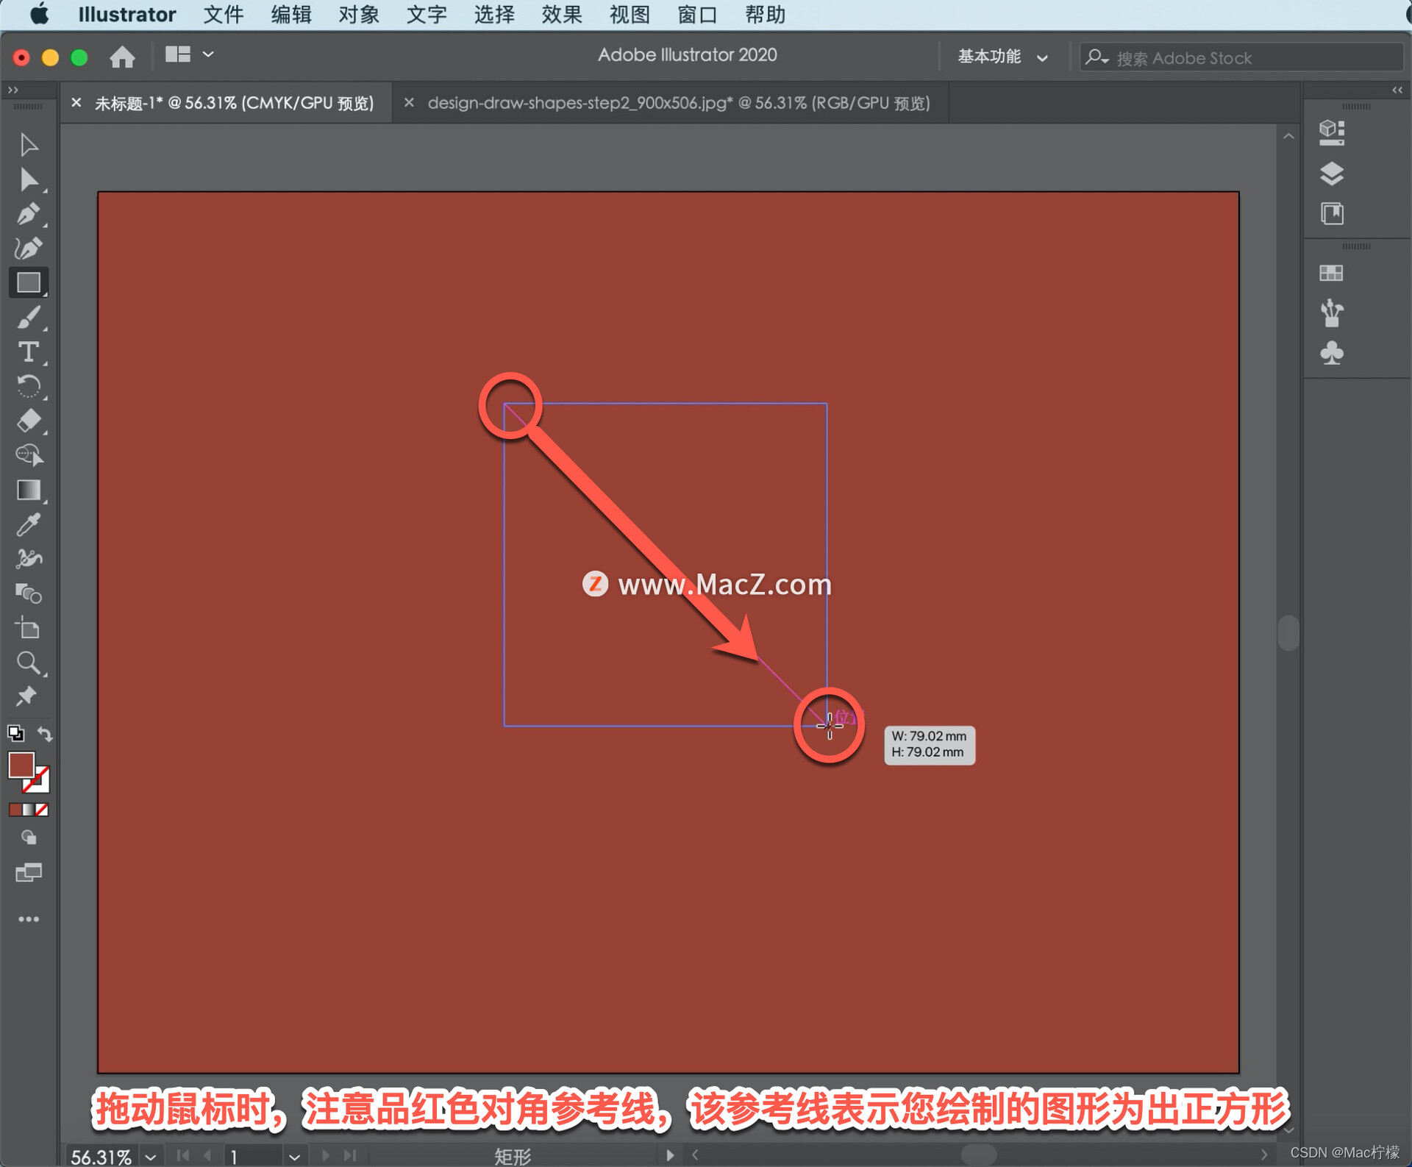Pick the Type tool
1412x1167 pixels.
(x=28, y=352)
